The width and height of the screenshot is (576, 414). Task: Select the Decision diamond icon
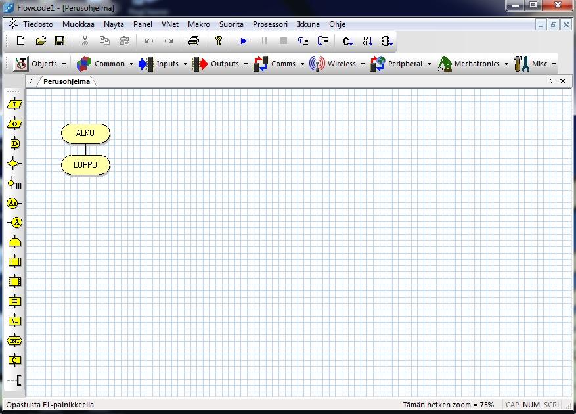(14, 163)
